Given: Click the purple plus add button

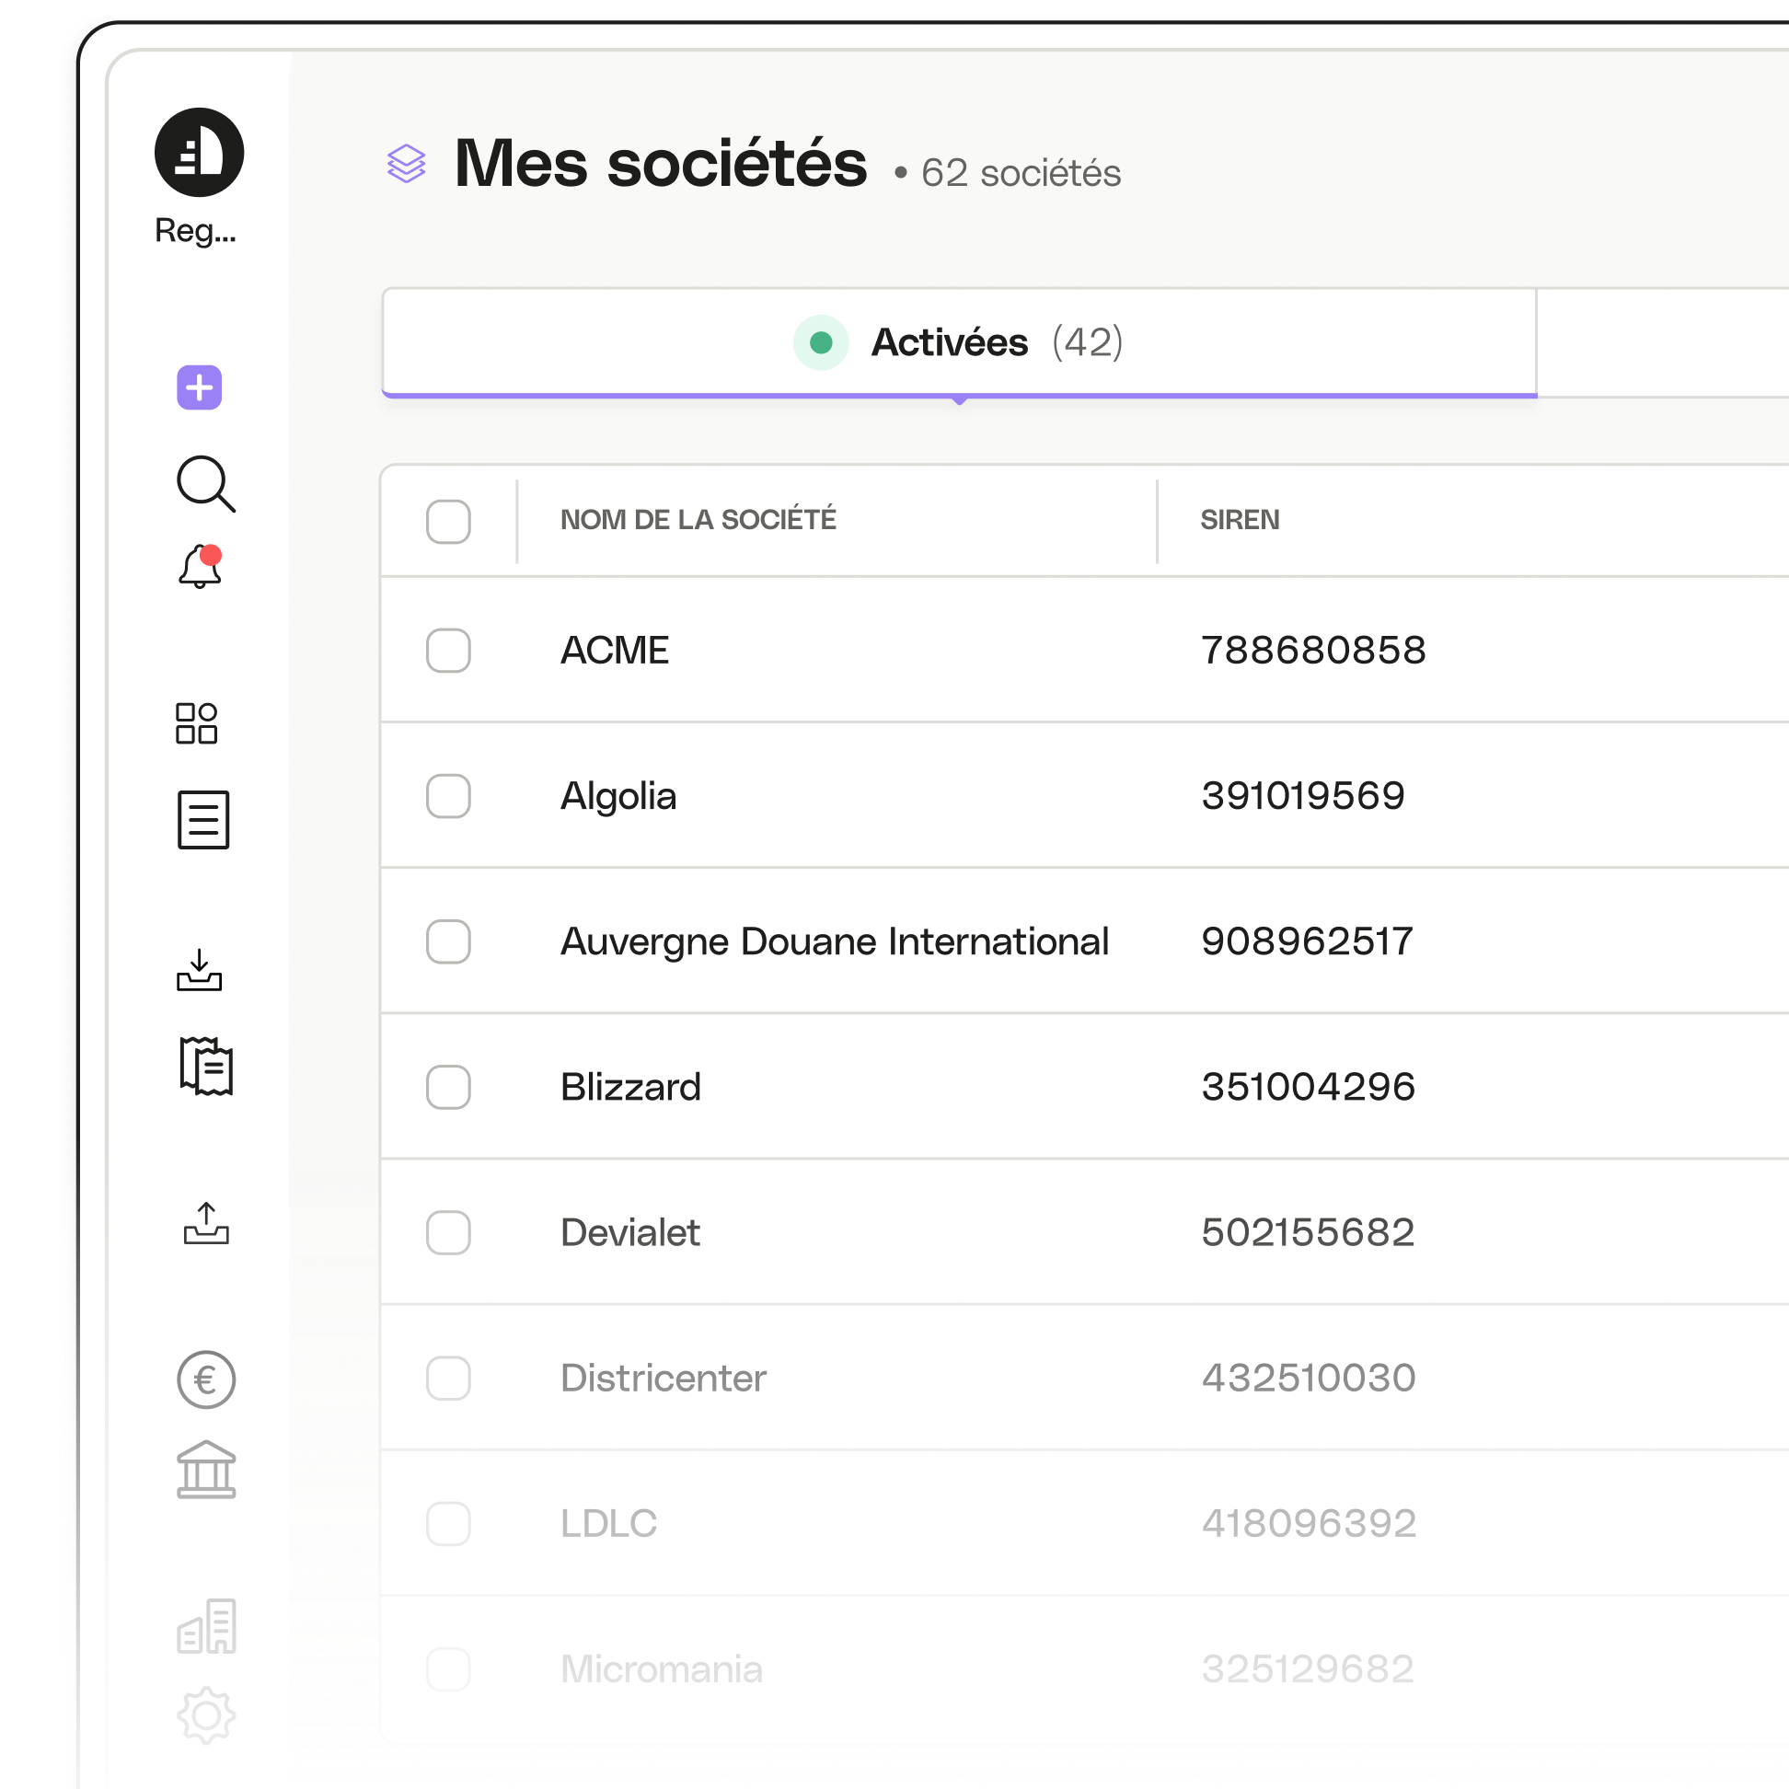Looking at the screenshot, I should click(x=199, y=387).
